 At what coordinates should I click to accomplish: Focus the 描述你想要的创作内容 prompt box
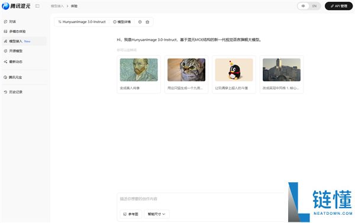[x=201, y=199]
